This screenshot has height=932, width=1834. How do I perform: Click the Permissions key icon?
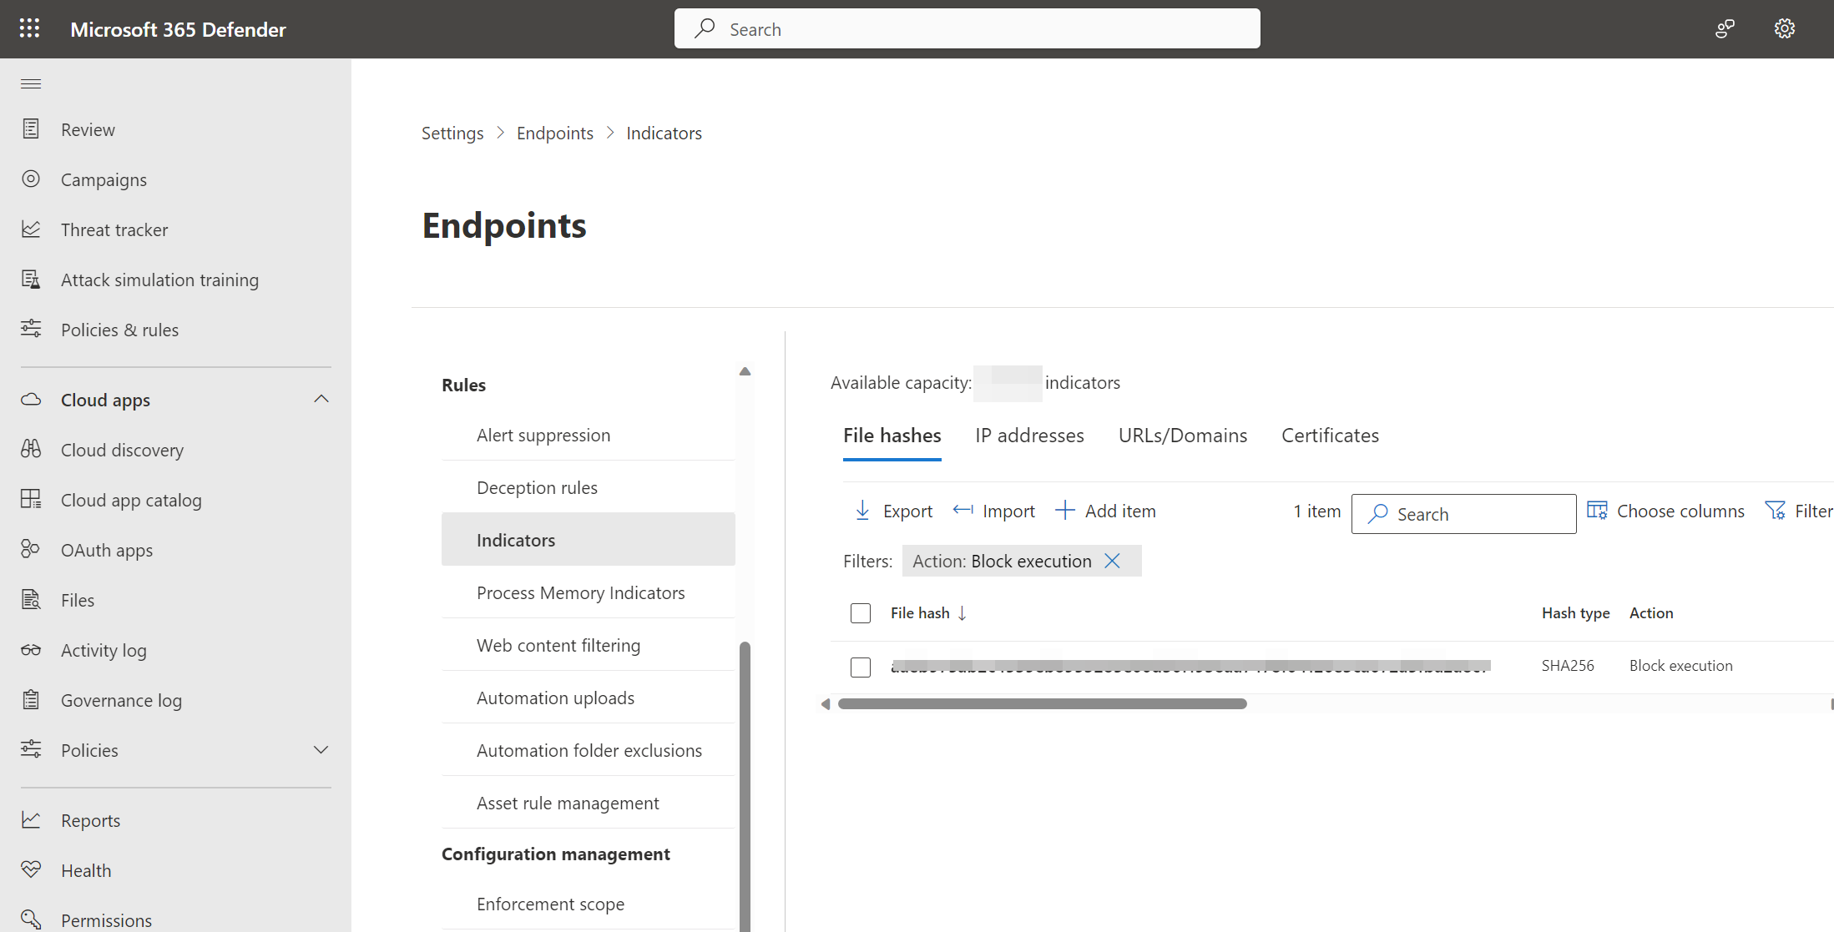click(x=31, y=919)
